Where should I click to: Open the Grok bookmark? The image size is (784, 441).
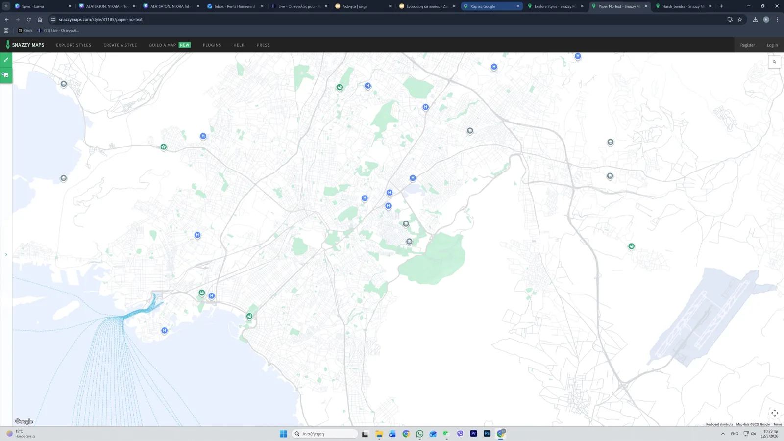coord(25,30)
